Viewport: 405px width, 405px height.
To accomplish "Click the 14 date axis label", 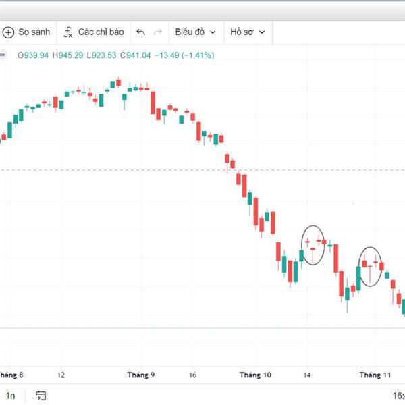I will click(x=307, y=375).
